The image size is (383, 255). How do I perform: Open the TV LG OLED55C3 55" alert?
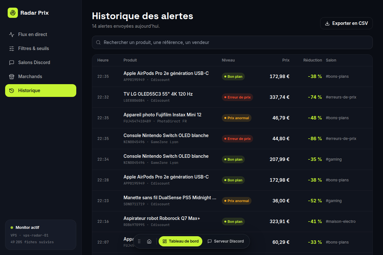tap(232, 97)
